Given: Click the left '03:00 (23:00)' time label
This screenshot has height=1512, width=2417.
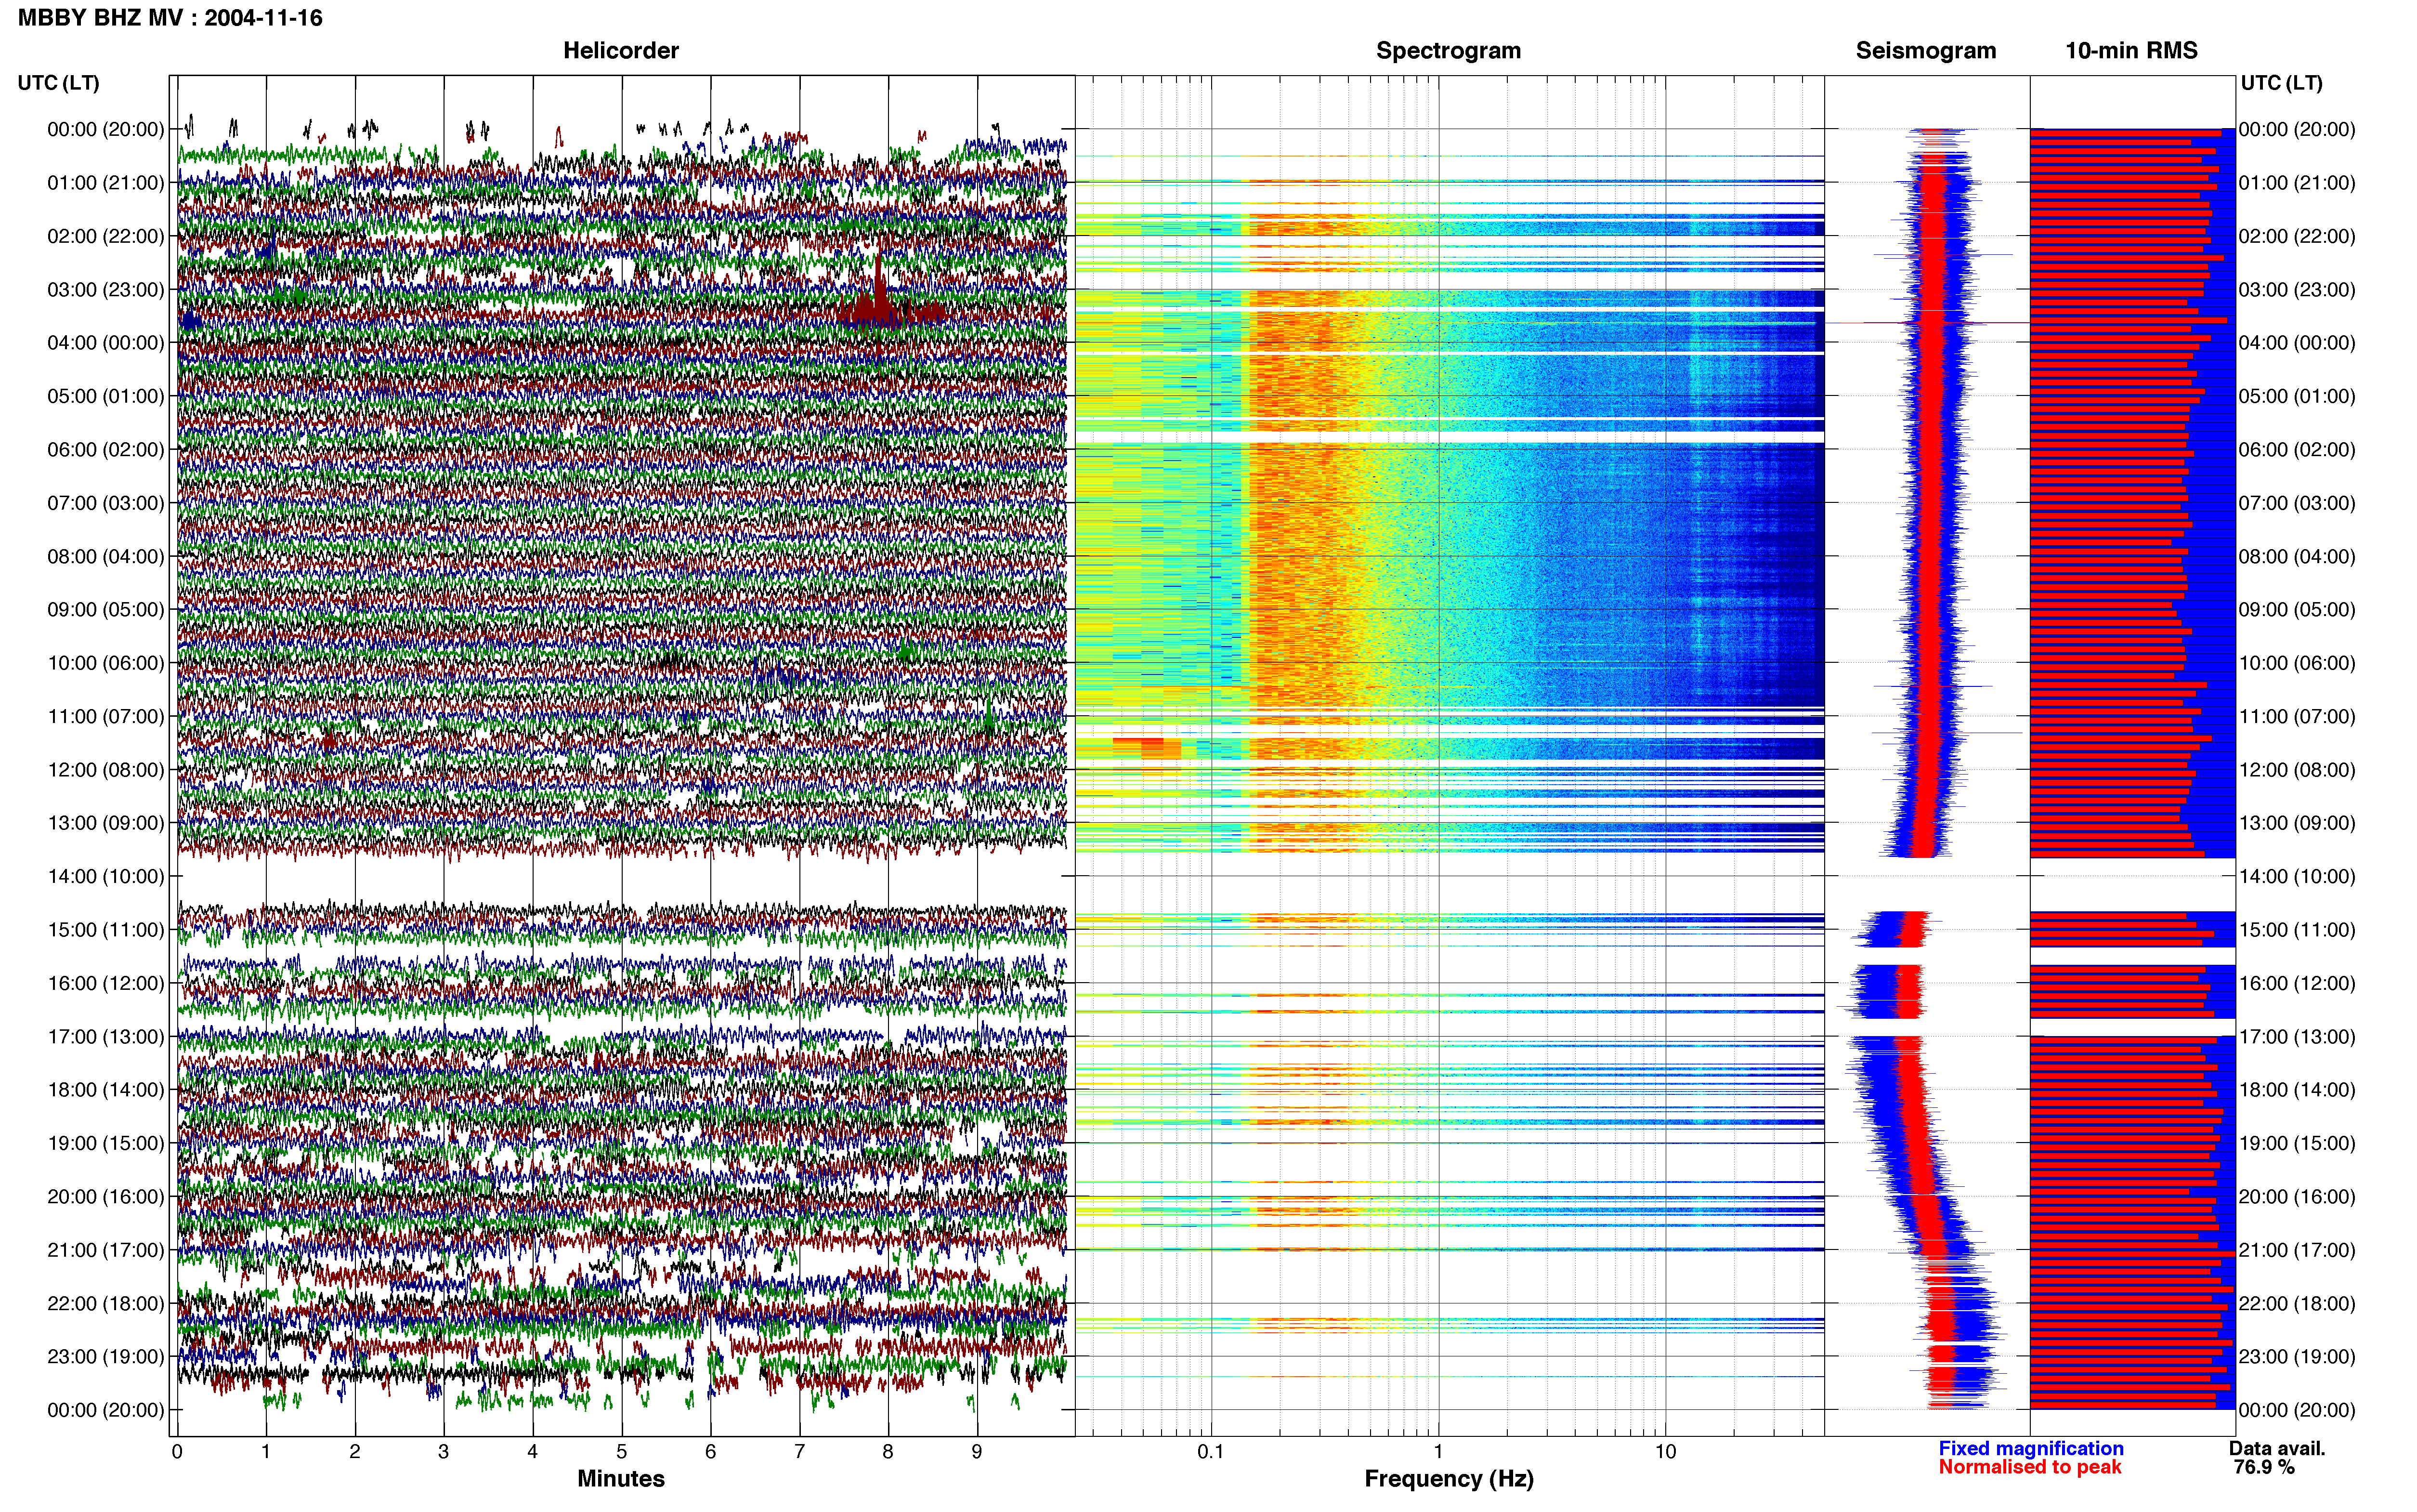Looking at the screenshot, I should [x=106, y=290].
